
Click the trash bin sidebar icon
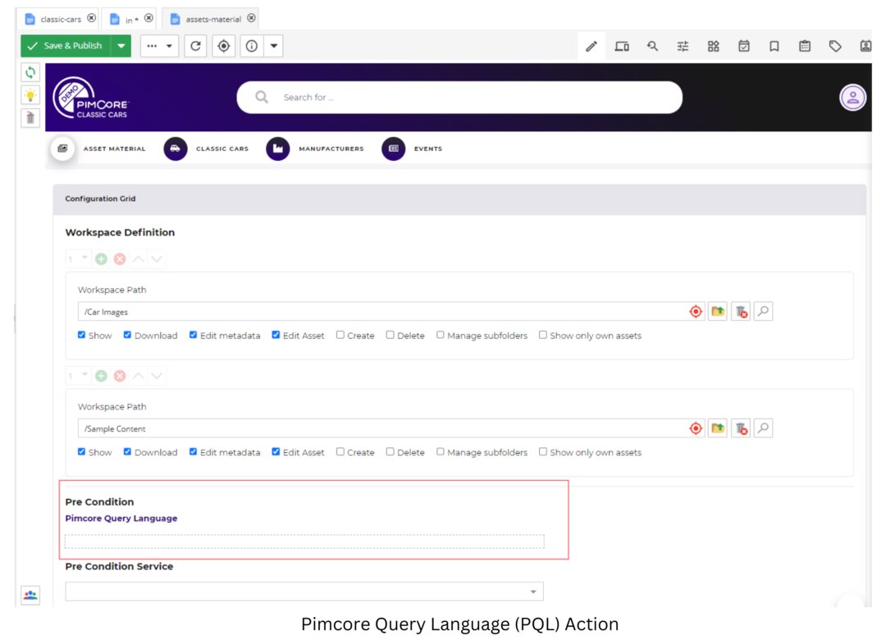(30, 117)
